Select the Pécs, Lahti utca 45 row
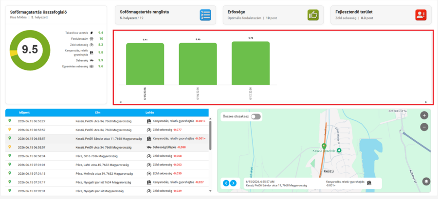 [107, 165]
